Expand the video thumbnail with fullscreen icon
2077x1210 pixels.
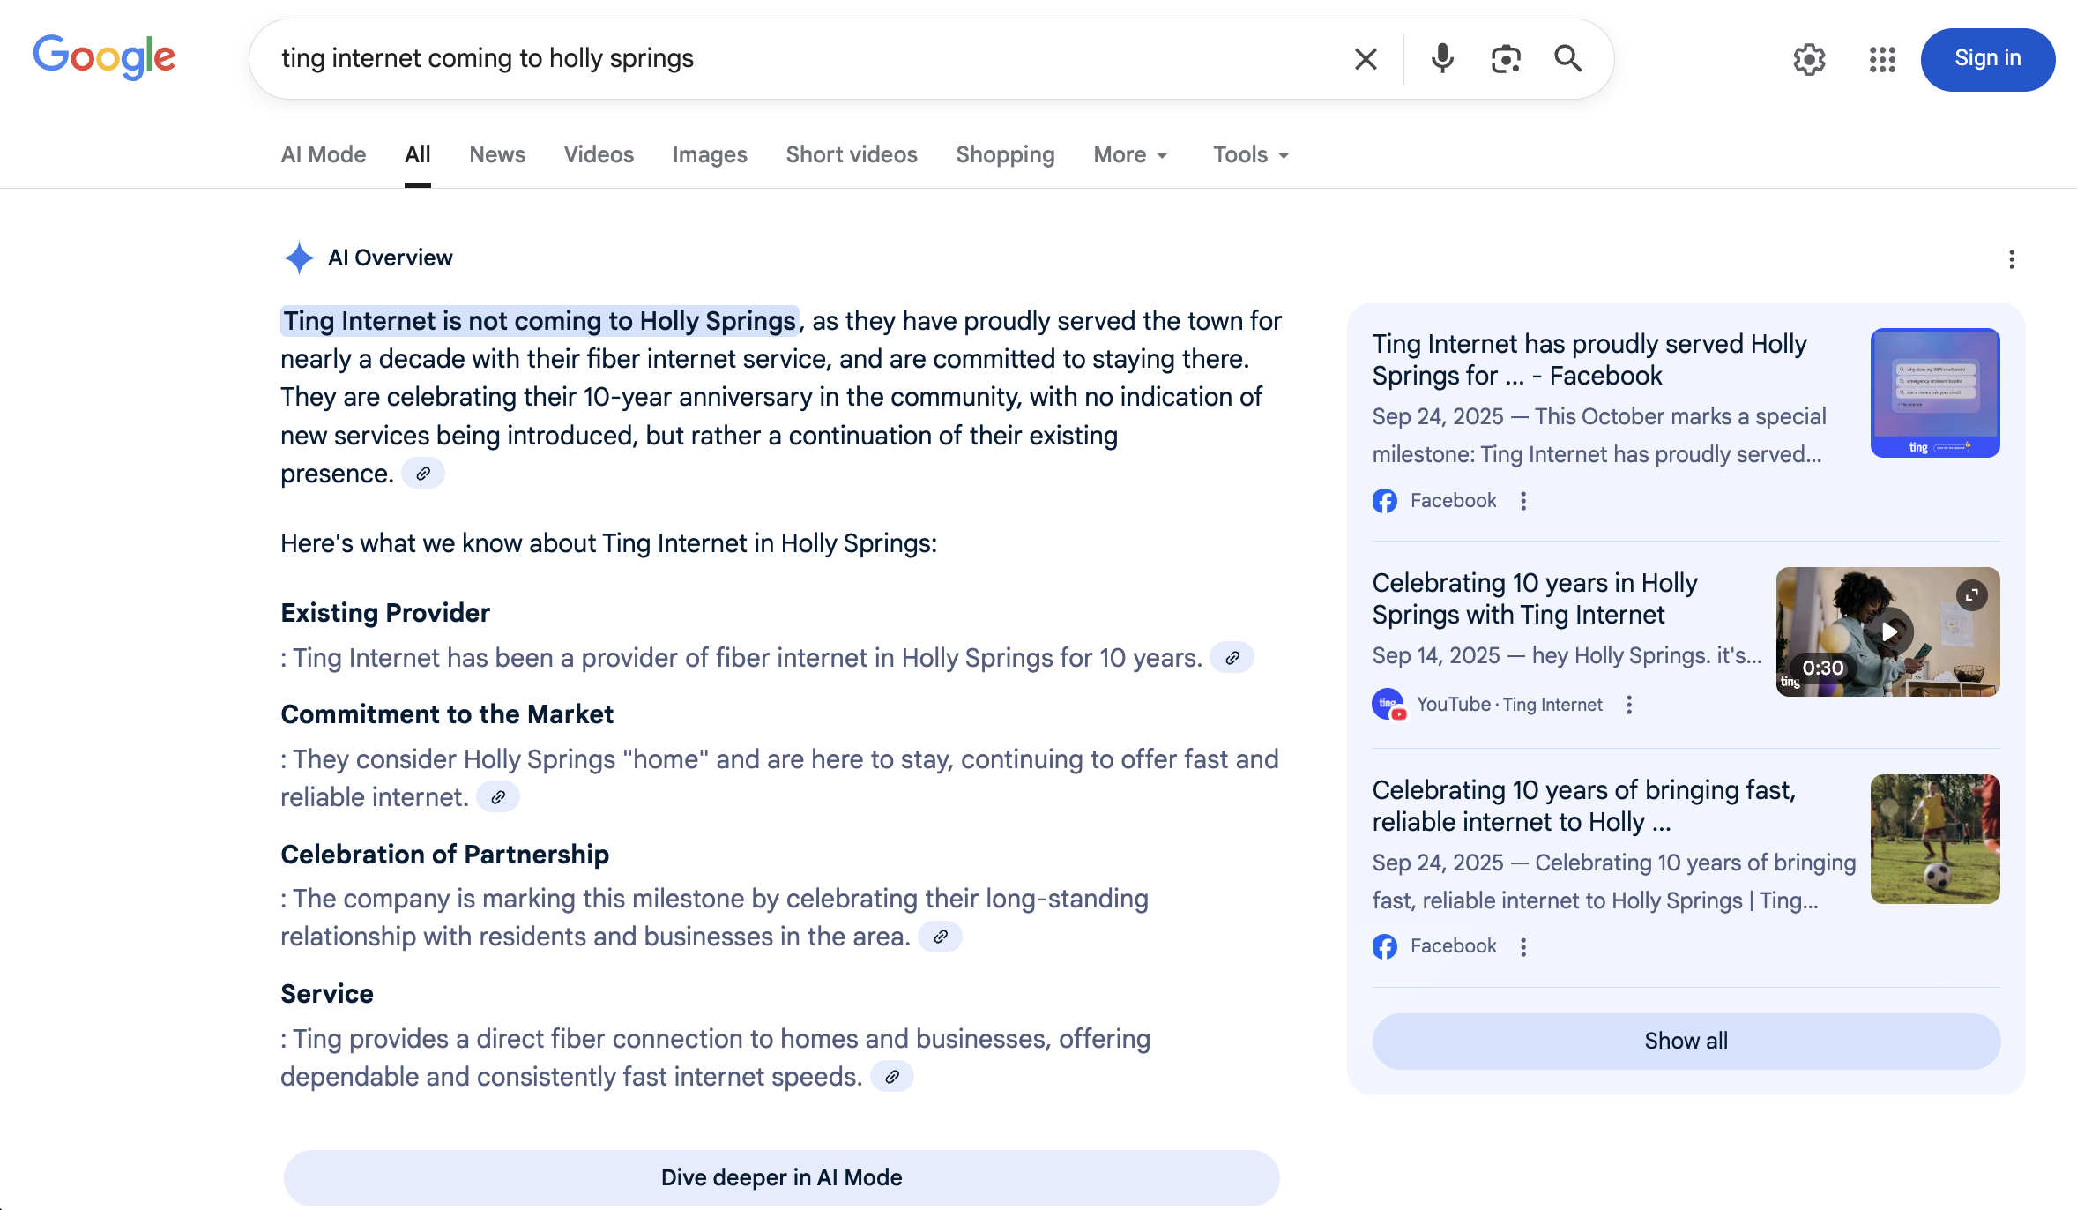pyautogui.click(x=1971, y=595)
